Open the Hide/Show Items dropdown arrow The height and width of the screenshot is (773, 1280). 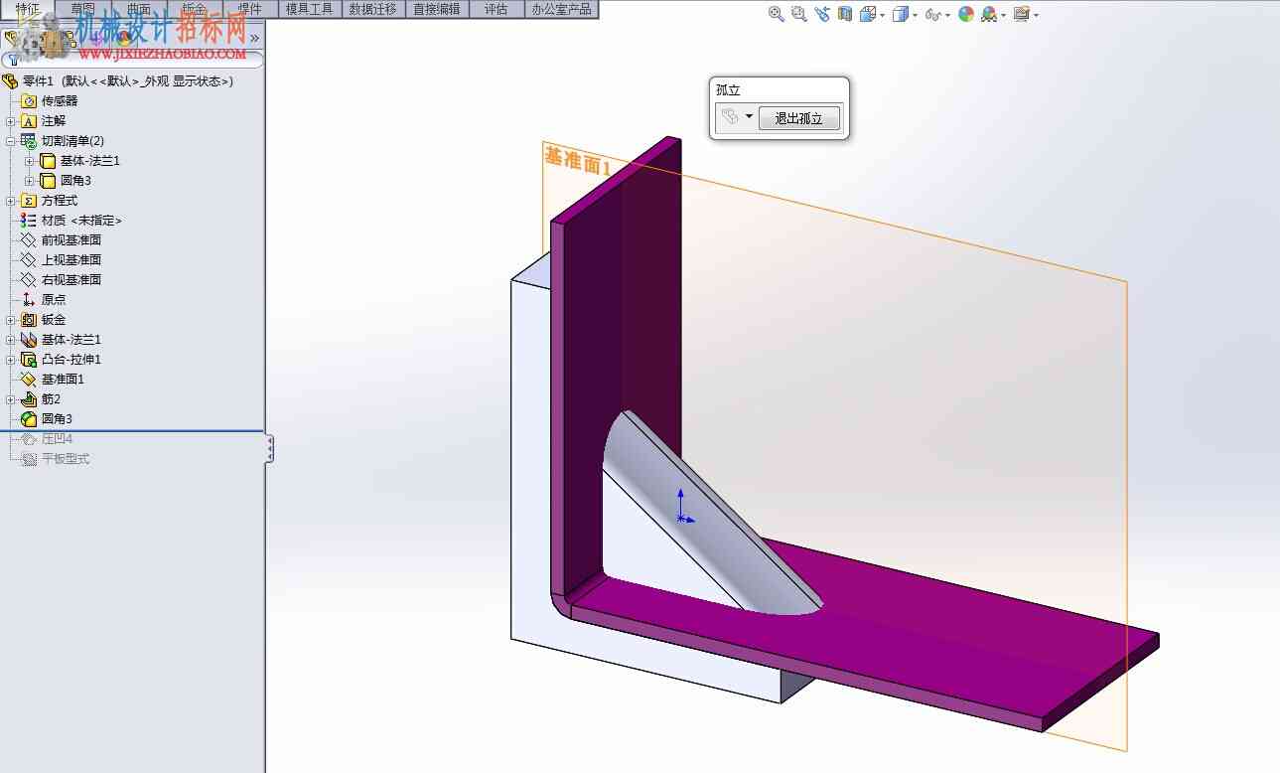click(947, 15)
